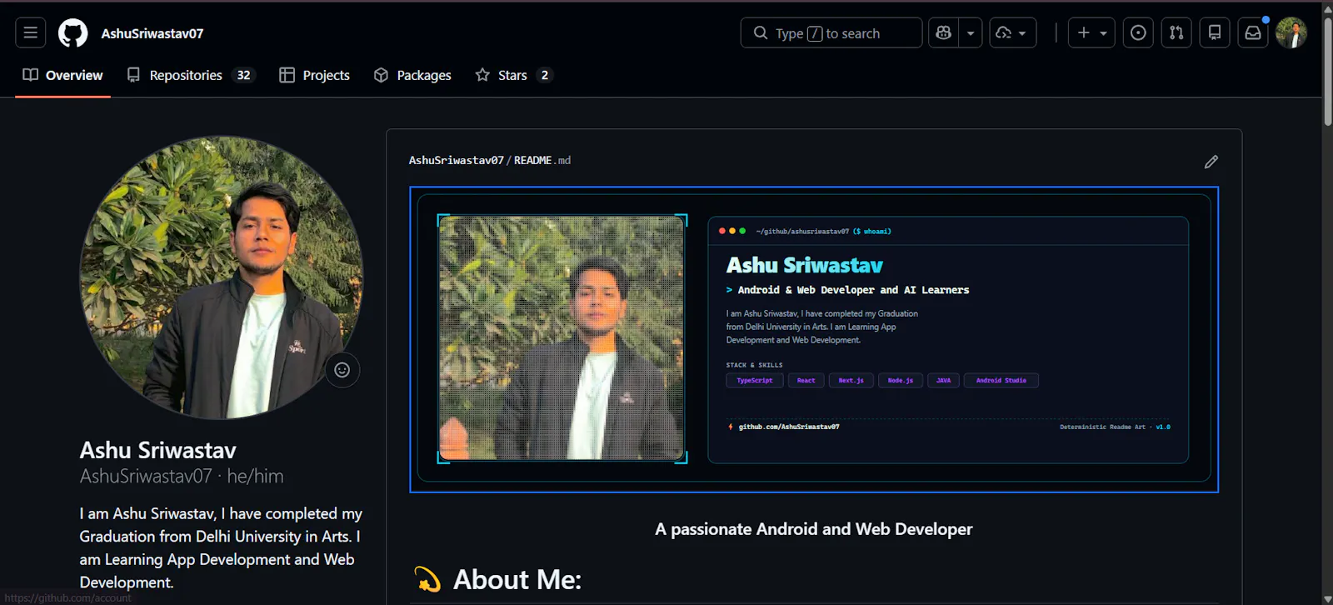Viewport: 1333px width, 605px height.
Task: Open the repositories icon button in the header
Action: pos(1215,33)
